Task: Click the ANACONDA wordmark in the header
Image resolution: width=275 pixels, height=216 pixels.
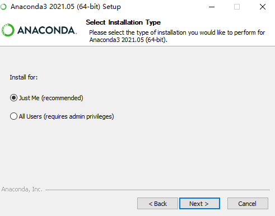Action: [x=47, y=30]
